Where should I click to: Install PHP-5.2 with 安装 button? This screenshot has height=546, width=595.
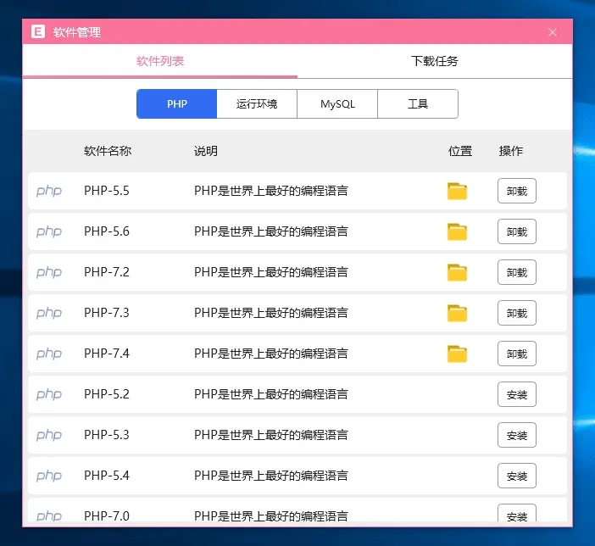(x=517, y=394)
